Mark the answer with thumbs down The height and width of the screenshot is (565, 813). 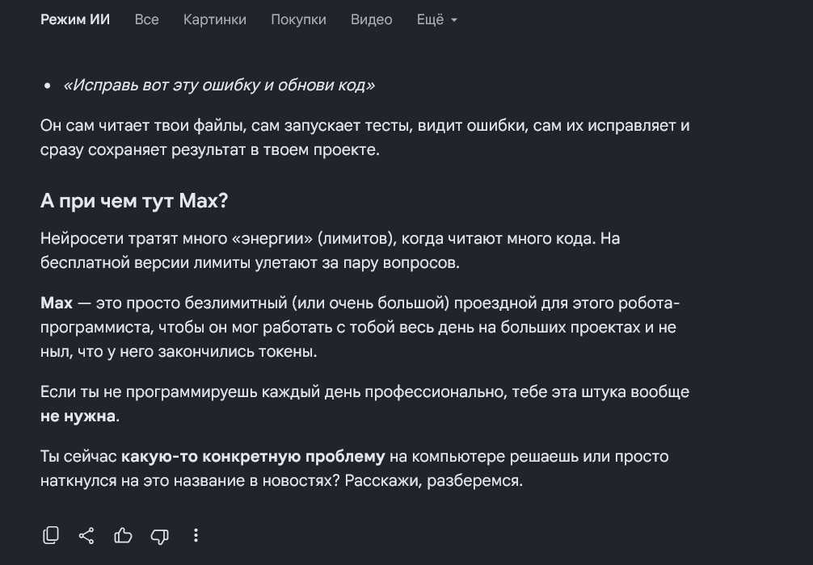point(160,536)
